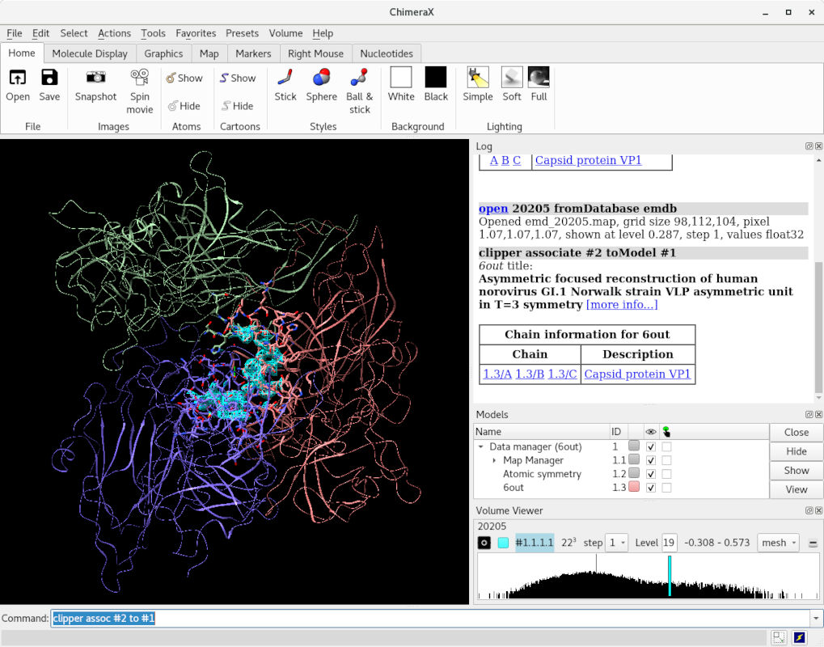Toggle selection checkbox for Map Manager
Viewport: 824px width, 647px height.
pyautogui.click(x=666, y=460)
